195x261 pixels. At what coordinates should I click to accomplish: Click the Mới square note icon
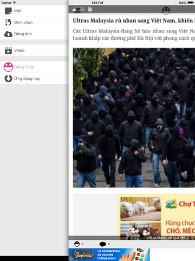pos(8,11)
